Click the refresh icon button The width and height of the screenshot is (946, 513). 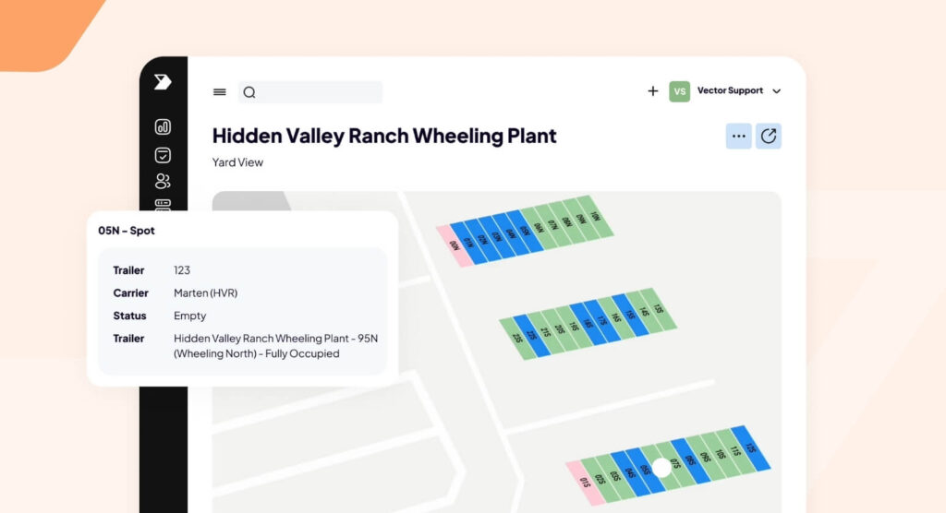coord(769,137)
